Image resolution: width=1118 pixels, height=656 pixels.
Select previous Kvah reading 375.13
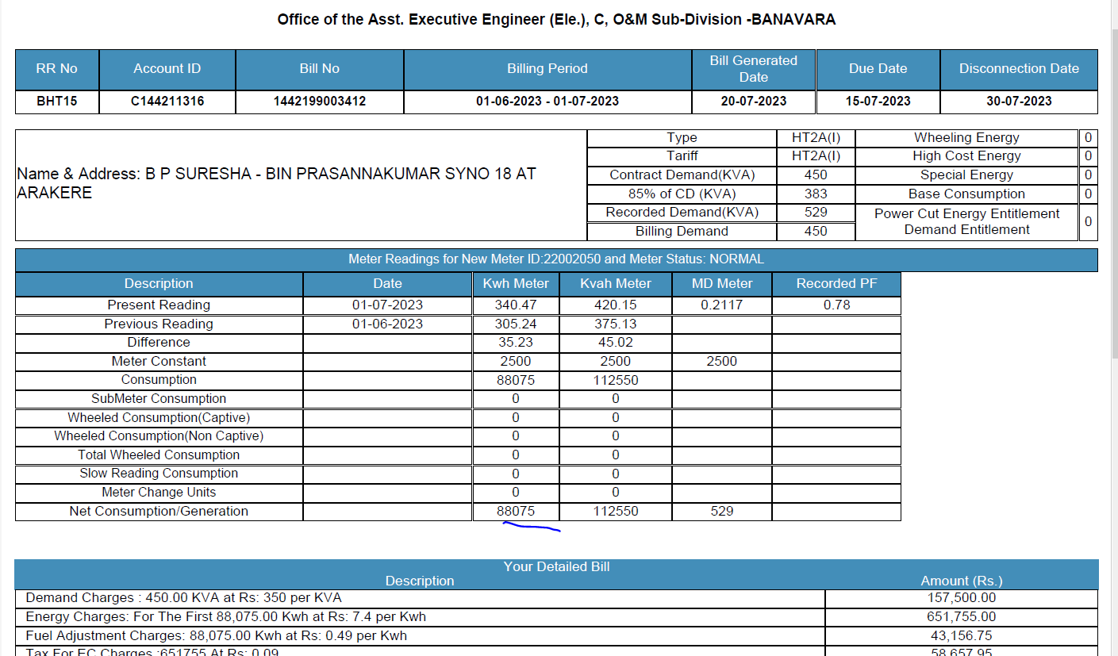click(x=616, y=324)
